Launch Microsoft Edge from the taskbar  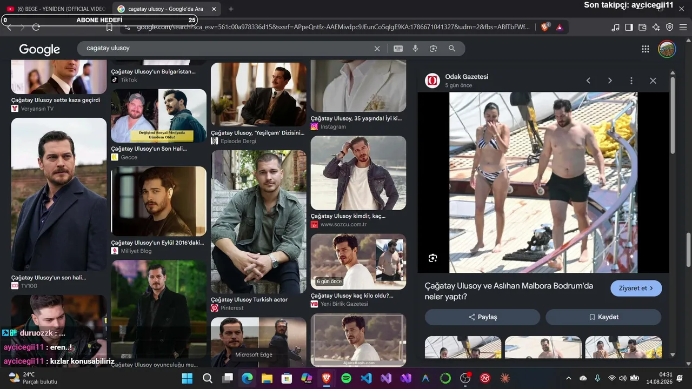tap(247, 378)
